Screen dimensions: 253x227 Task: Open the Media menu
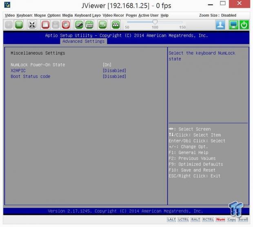pyautogui.click(x=67, y=15)
